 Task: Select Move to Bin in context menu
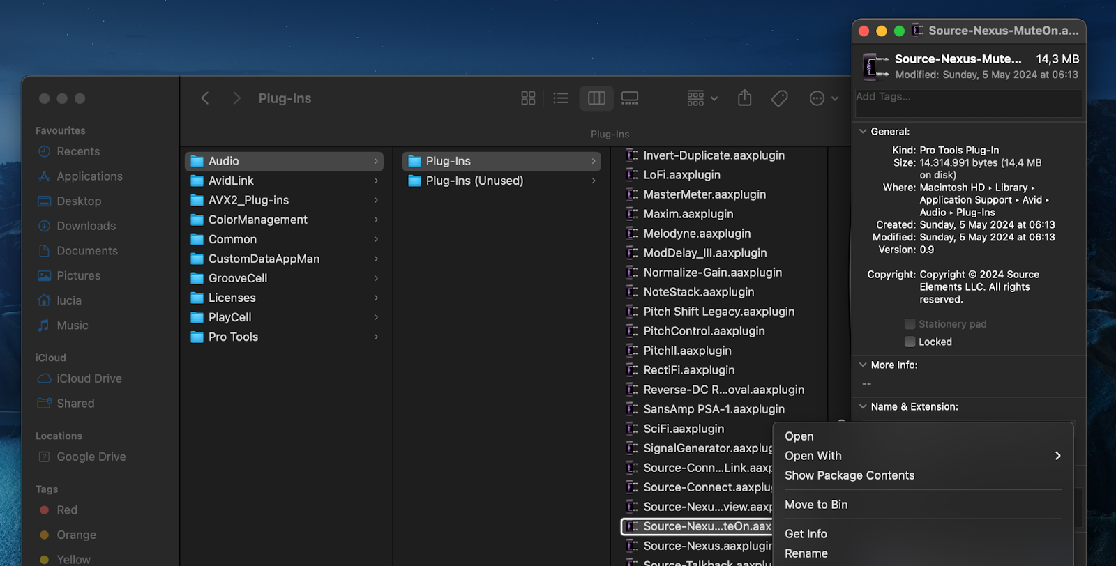816,505
